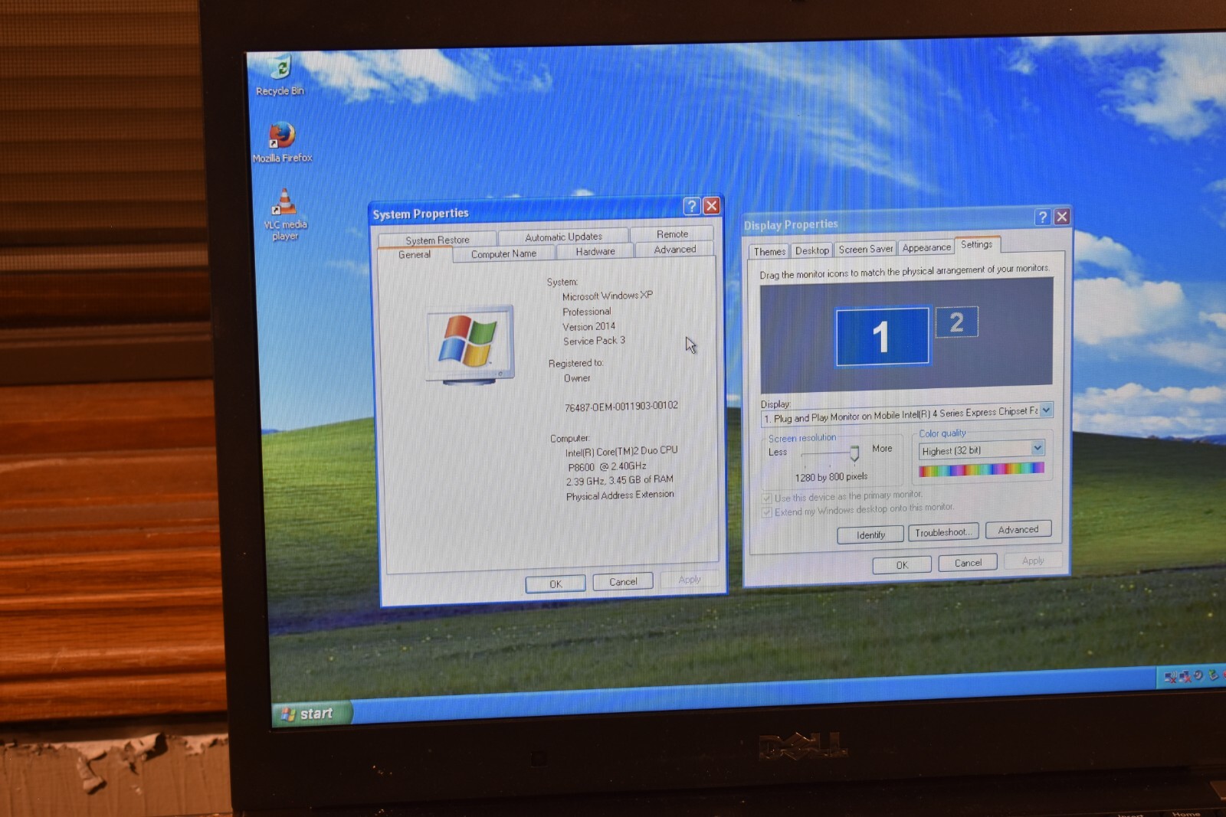Click the wired network disconnected tray icon
The width and height of the screenshot is (1226, 817).
tap(1185, 676)
